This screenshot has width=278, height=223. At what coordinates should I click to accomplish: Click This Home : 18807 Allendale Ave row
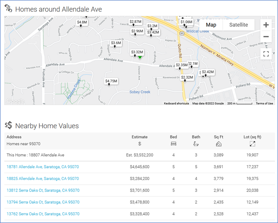[139, 155]
